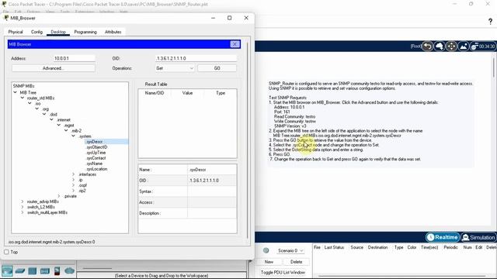Click the Viewport timer icon showing 00:34:30
Viewport: 497px width, 279px height.
482,46
